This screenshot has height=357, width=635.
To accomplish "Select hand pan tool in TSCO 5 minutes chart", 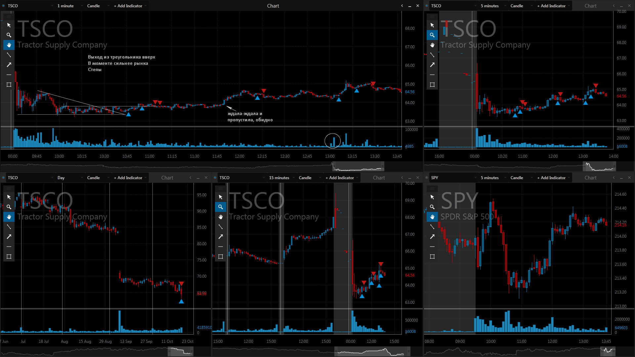I will pyautogui.click(x=432, y=45).
